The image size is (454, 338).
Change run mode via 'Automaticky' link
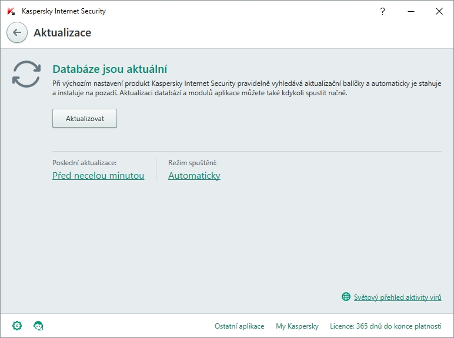pyautogui.click(x=194, y=175)
